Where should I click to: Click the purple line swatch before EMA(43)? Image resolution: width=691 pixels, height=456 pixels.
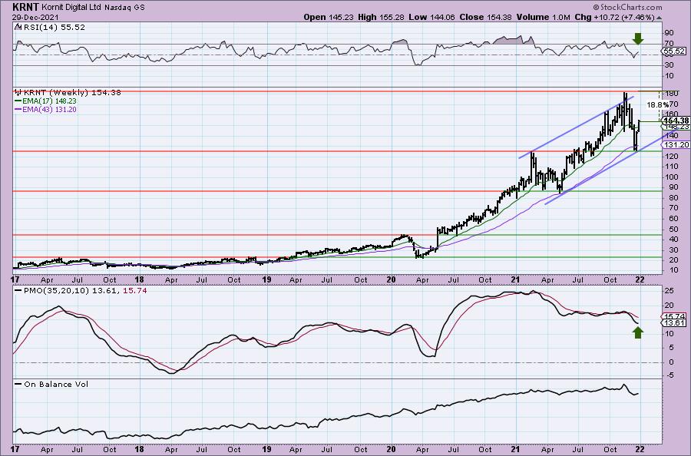18,109
